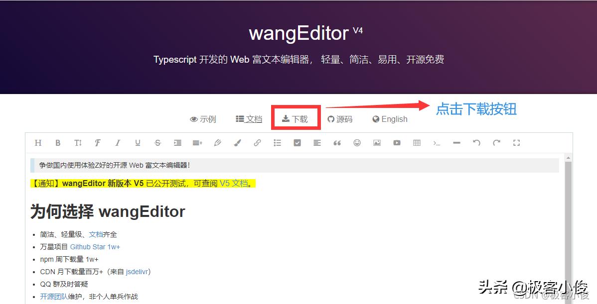The image size is (597, 304).
Task: Open the font family menu
Action: pos(98,143)
